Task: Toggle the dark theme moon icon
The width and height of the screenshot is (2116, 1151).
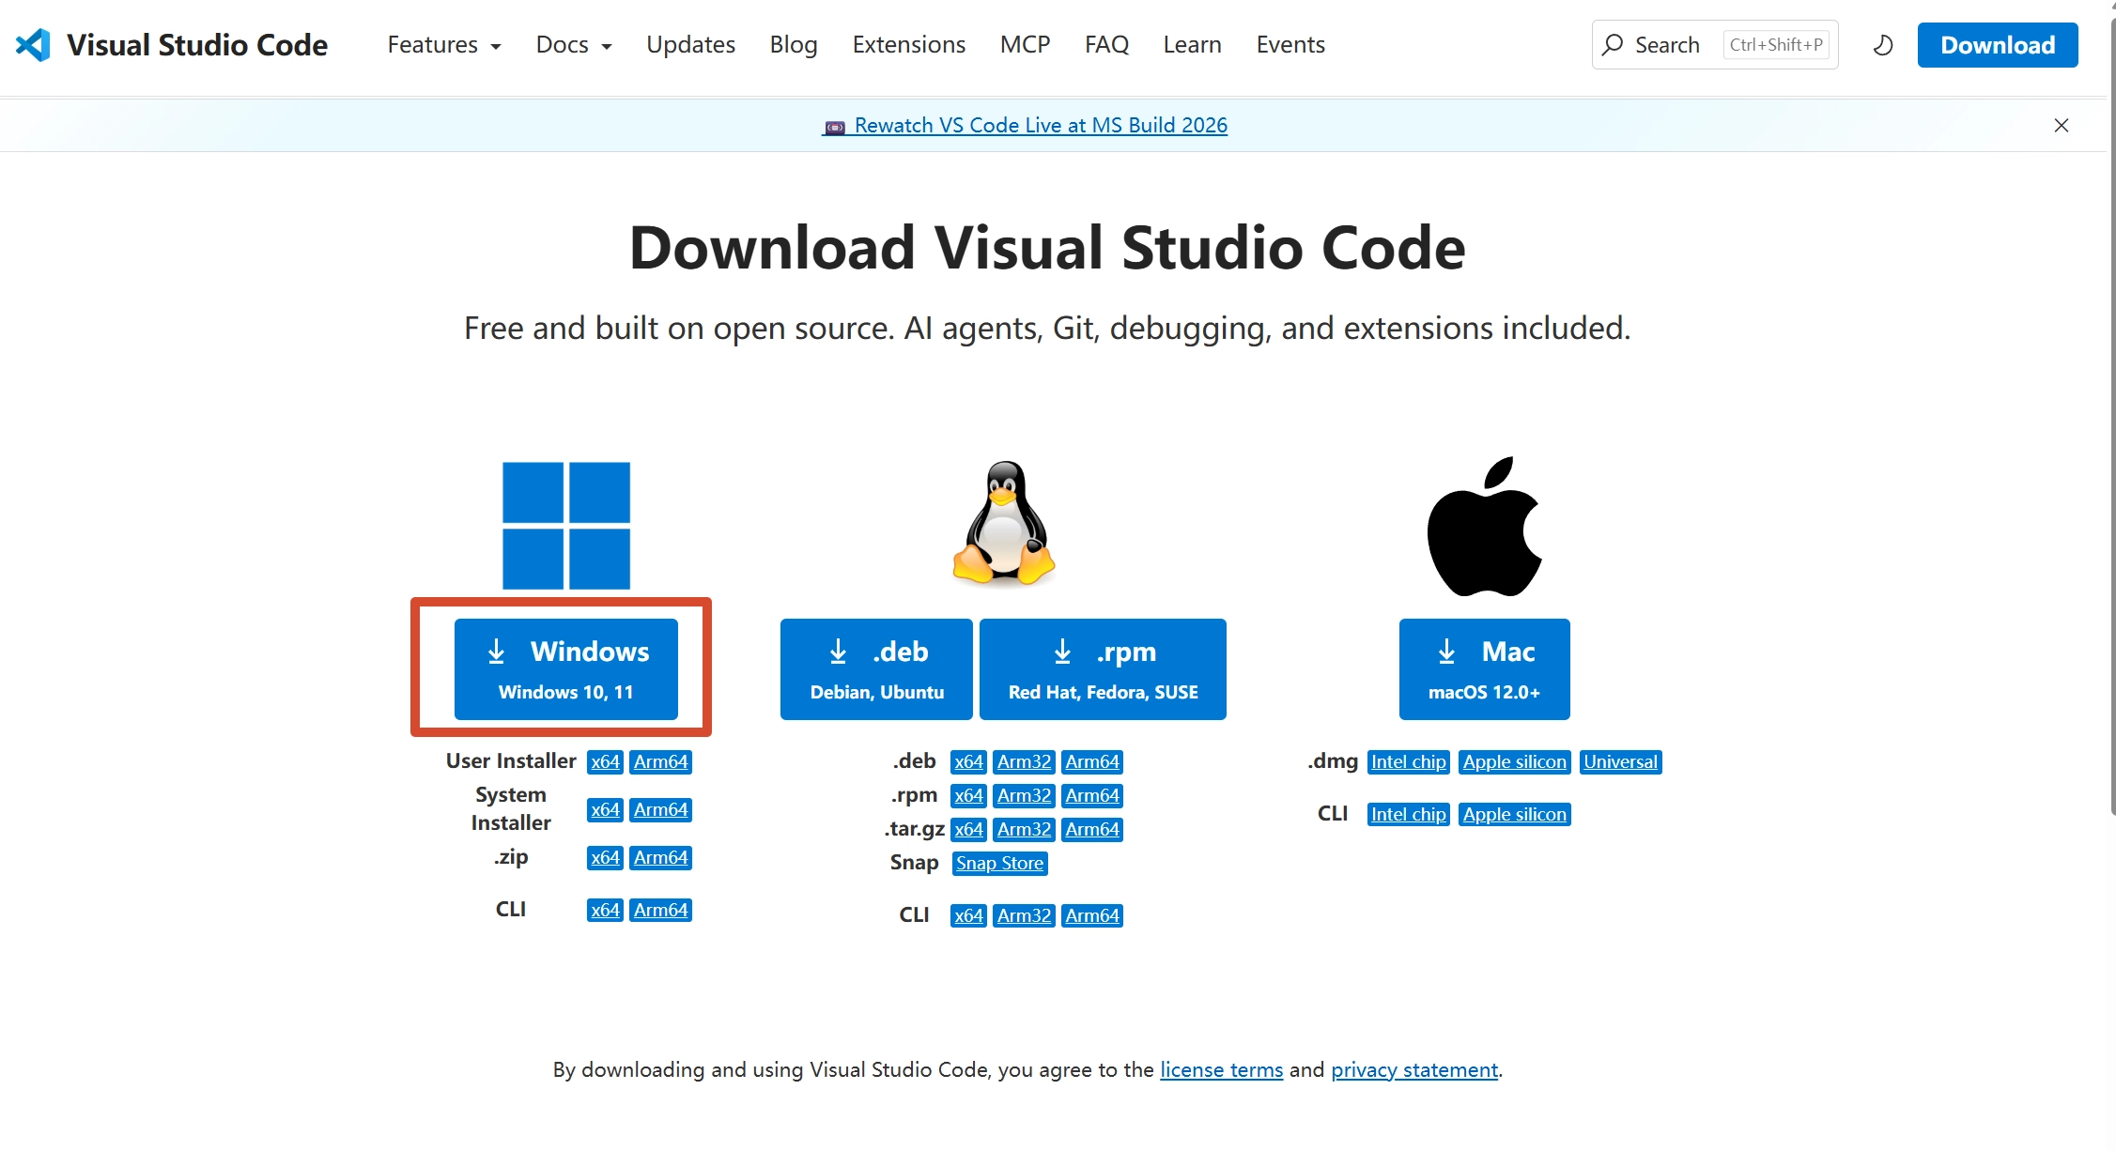Action: [x=1883, y=45]
